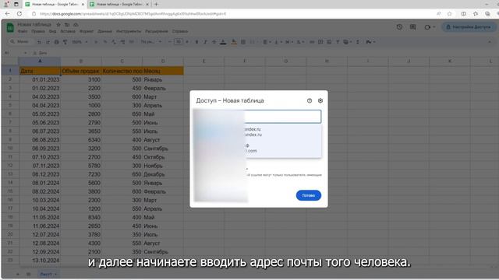The image size is (499, 280).
Task: Open the Расширения menu
Action: click(157, 31)
